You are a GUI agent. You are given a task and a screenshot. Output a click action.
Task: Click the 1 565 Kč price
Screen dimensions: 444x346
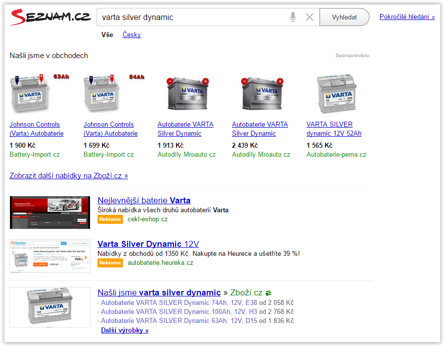[x=319, y=145]
